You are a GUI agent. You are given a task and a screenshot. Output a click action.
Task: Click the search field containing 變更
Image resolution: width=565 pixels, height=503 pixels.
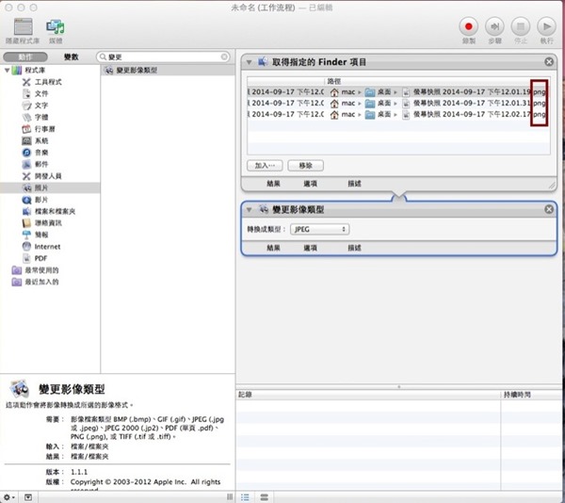(x=160, y=57)
